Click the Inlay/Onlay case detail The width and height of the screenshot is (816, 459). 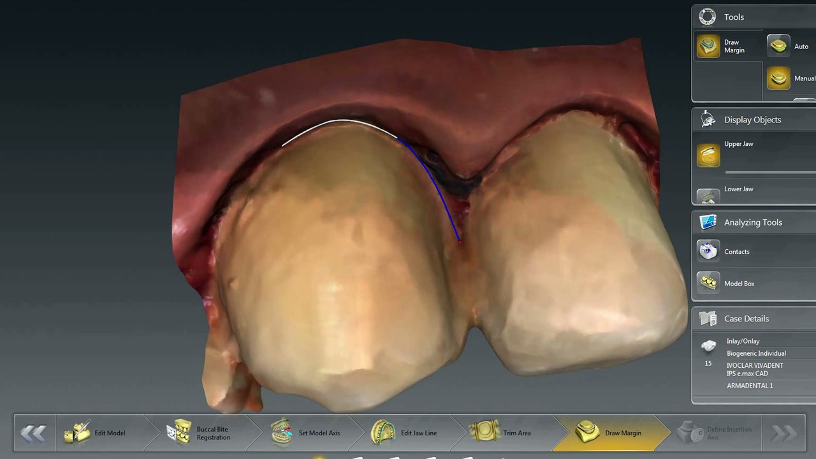point(743,341)
